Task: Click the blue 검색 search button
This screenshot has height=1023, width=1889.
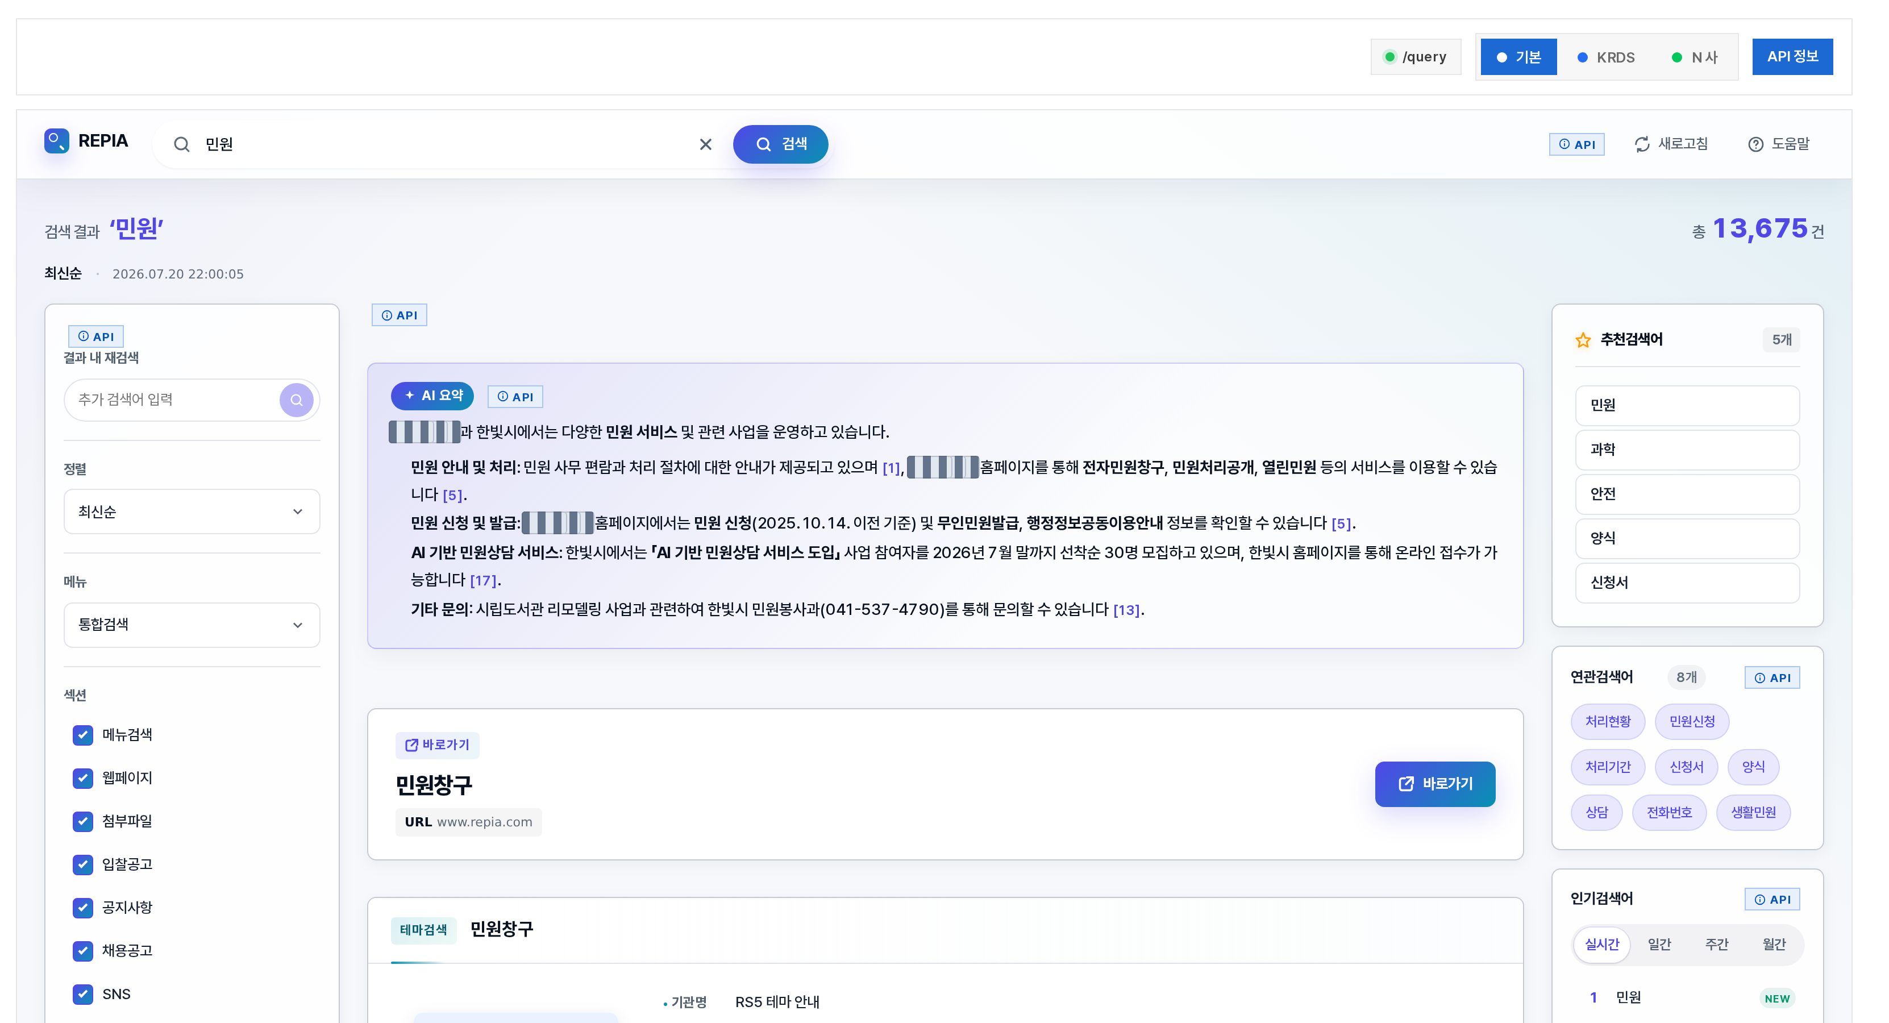Action: pyautogui.click(x=780, y=144)
